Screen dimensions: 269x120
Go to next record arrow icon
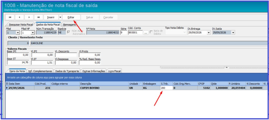point(29,17)
